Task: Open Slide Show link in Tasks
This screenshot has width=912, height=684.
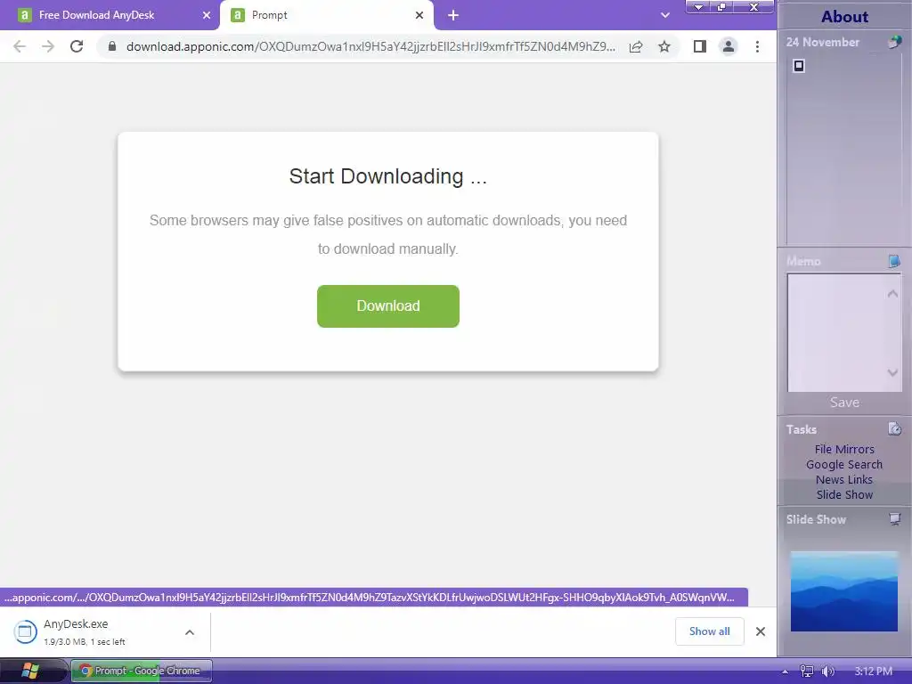Action: (x=844, y=495)
